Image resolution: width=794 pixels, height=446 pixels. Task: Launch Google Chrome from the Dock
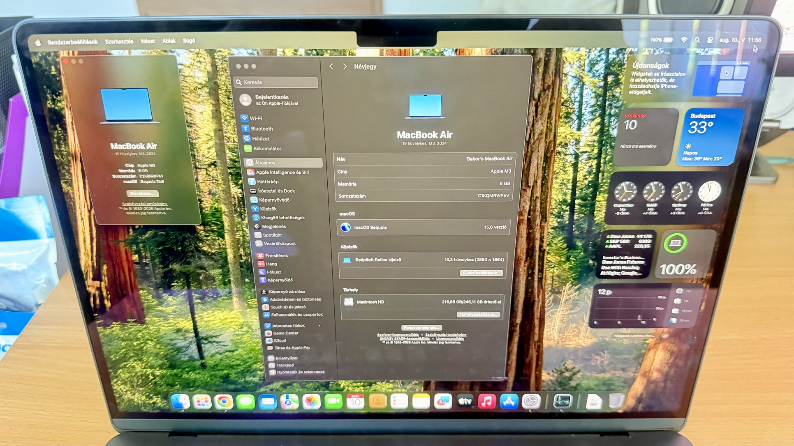[224, 402]
